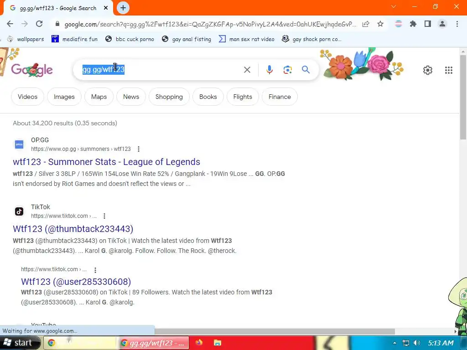Open the file explorer folder in taskbar

[218, 343]
